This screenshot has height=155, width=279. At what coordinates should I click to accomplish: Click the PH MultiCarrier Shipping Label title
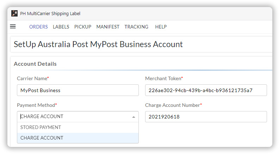tap(50, 13)
